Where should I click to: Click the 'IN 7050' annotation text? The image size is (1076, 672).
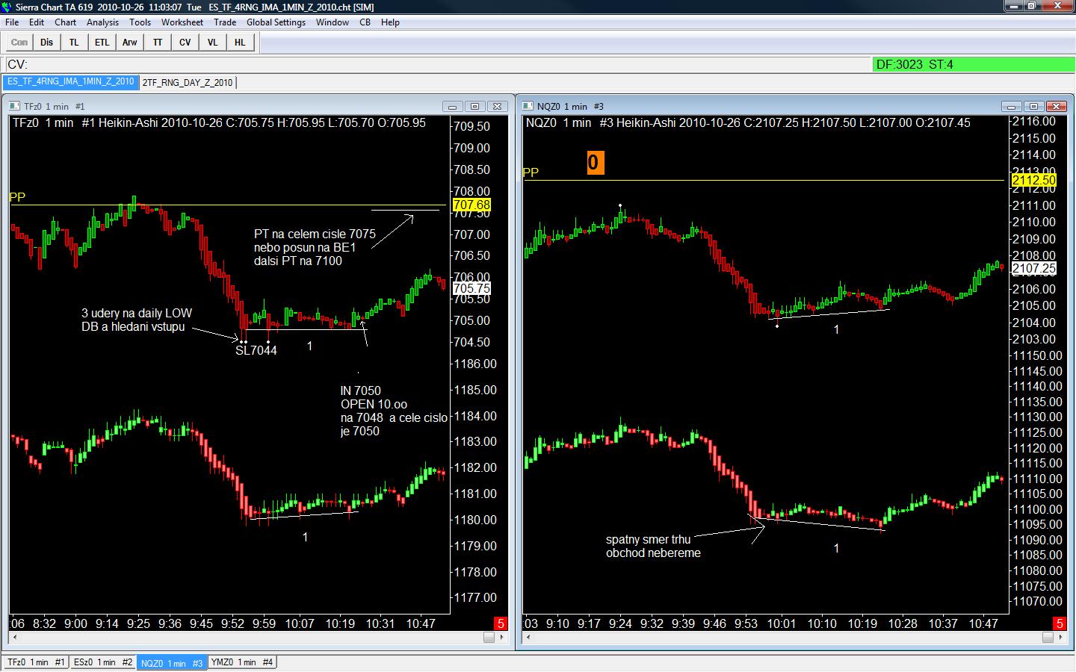361,391
